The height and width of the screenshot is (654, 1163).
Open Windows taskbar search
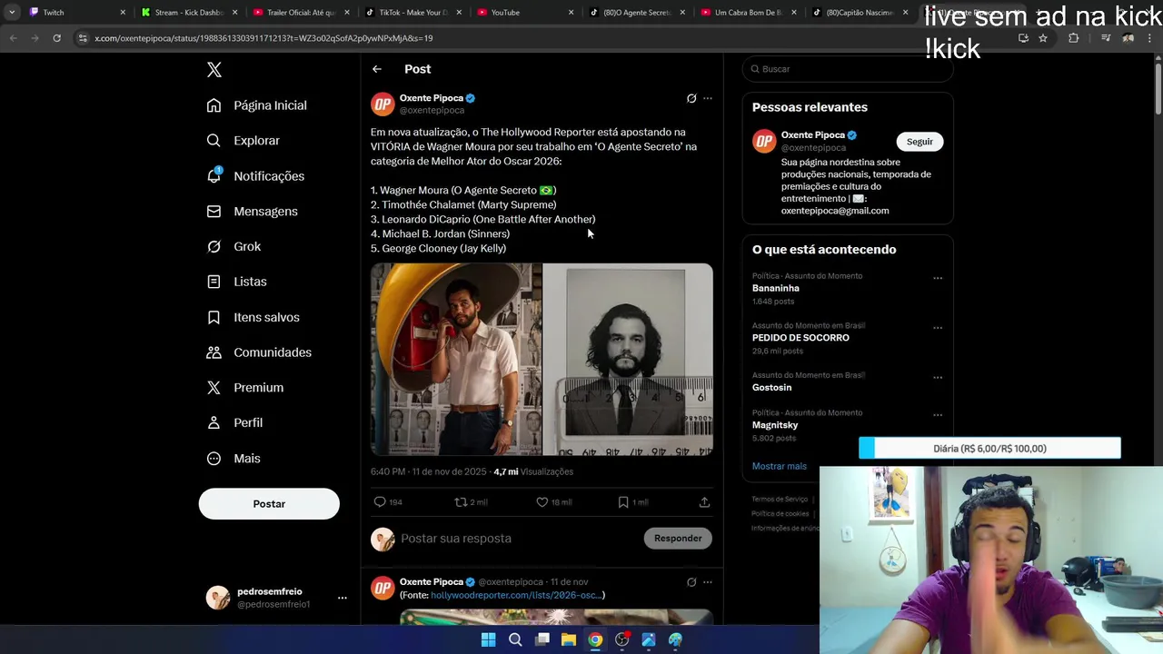tap(515, 639)
